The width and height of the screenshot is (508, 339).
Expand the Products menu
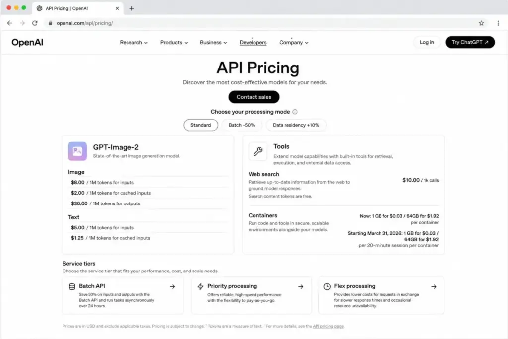pos(174,43)
